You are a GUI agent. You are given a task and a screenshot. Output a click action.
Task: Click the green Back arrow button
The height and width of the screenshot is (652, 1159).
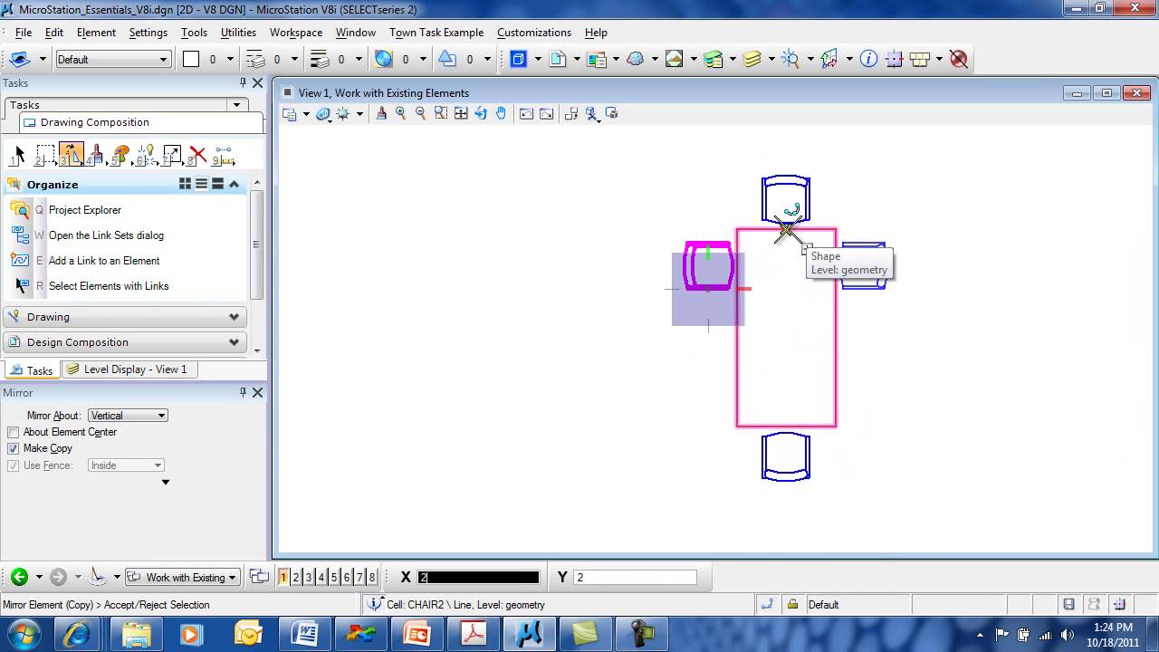point(19,577)
